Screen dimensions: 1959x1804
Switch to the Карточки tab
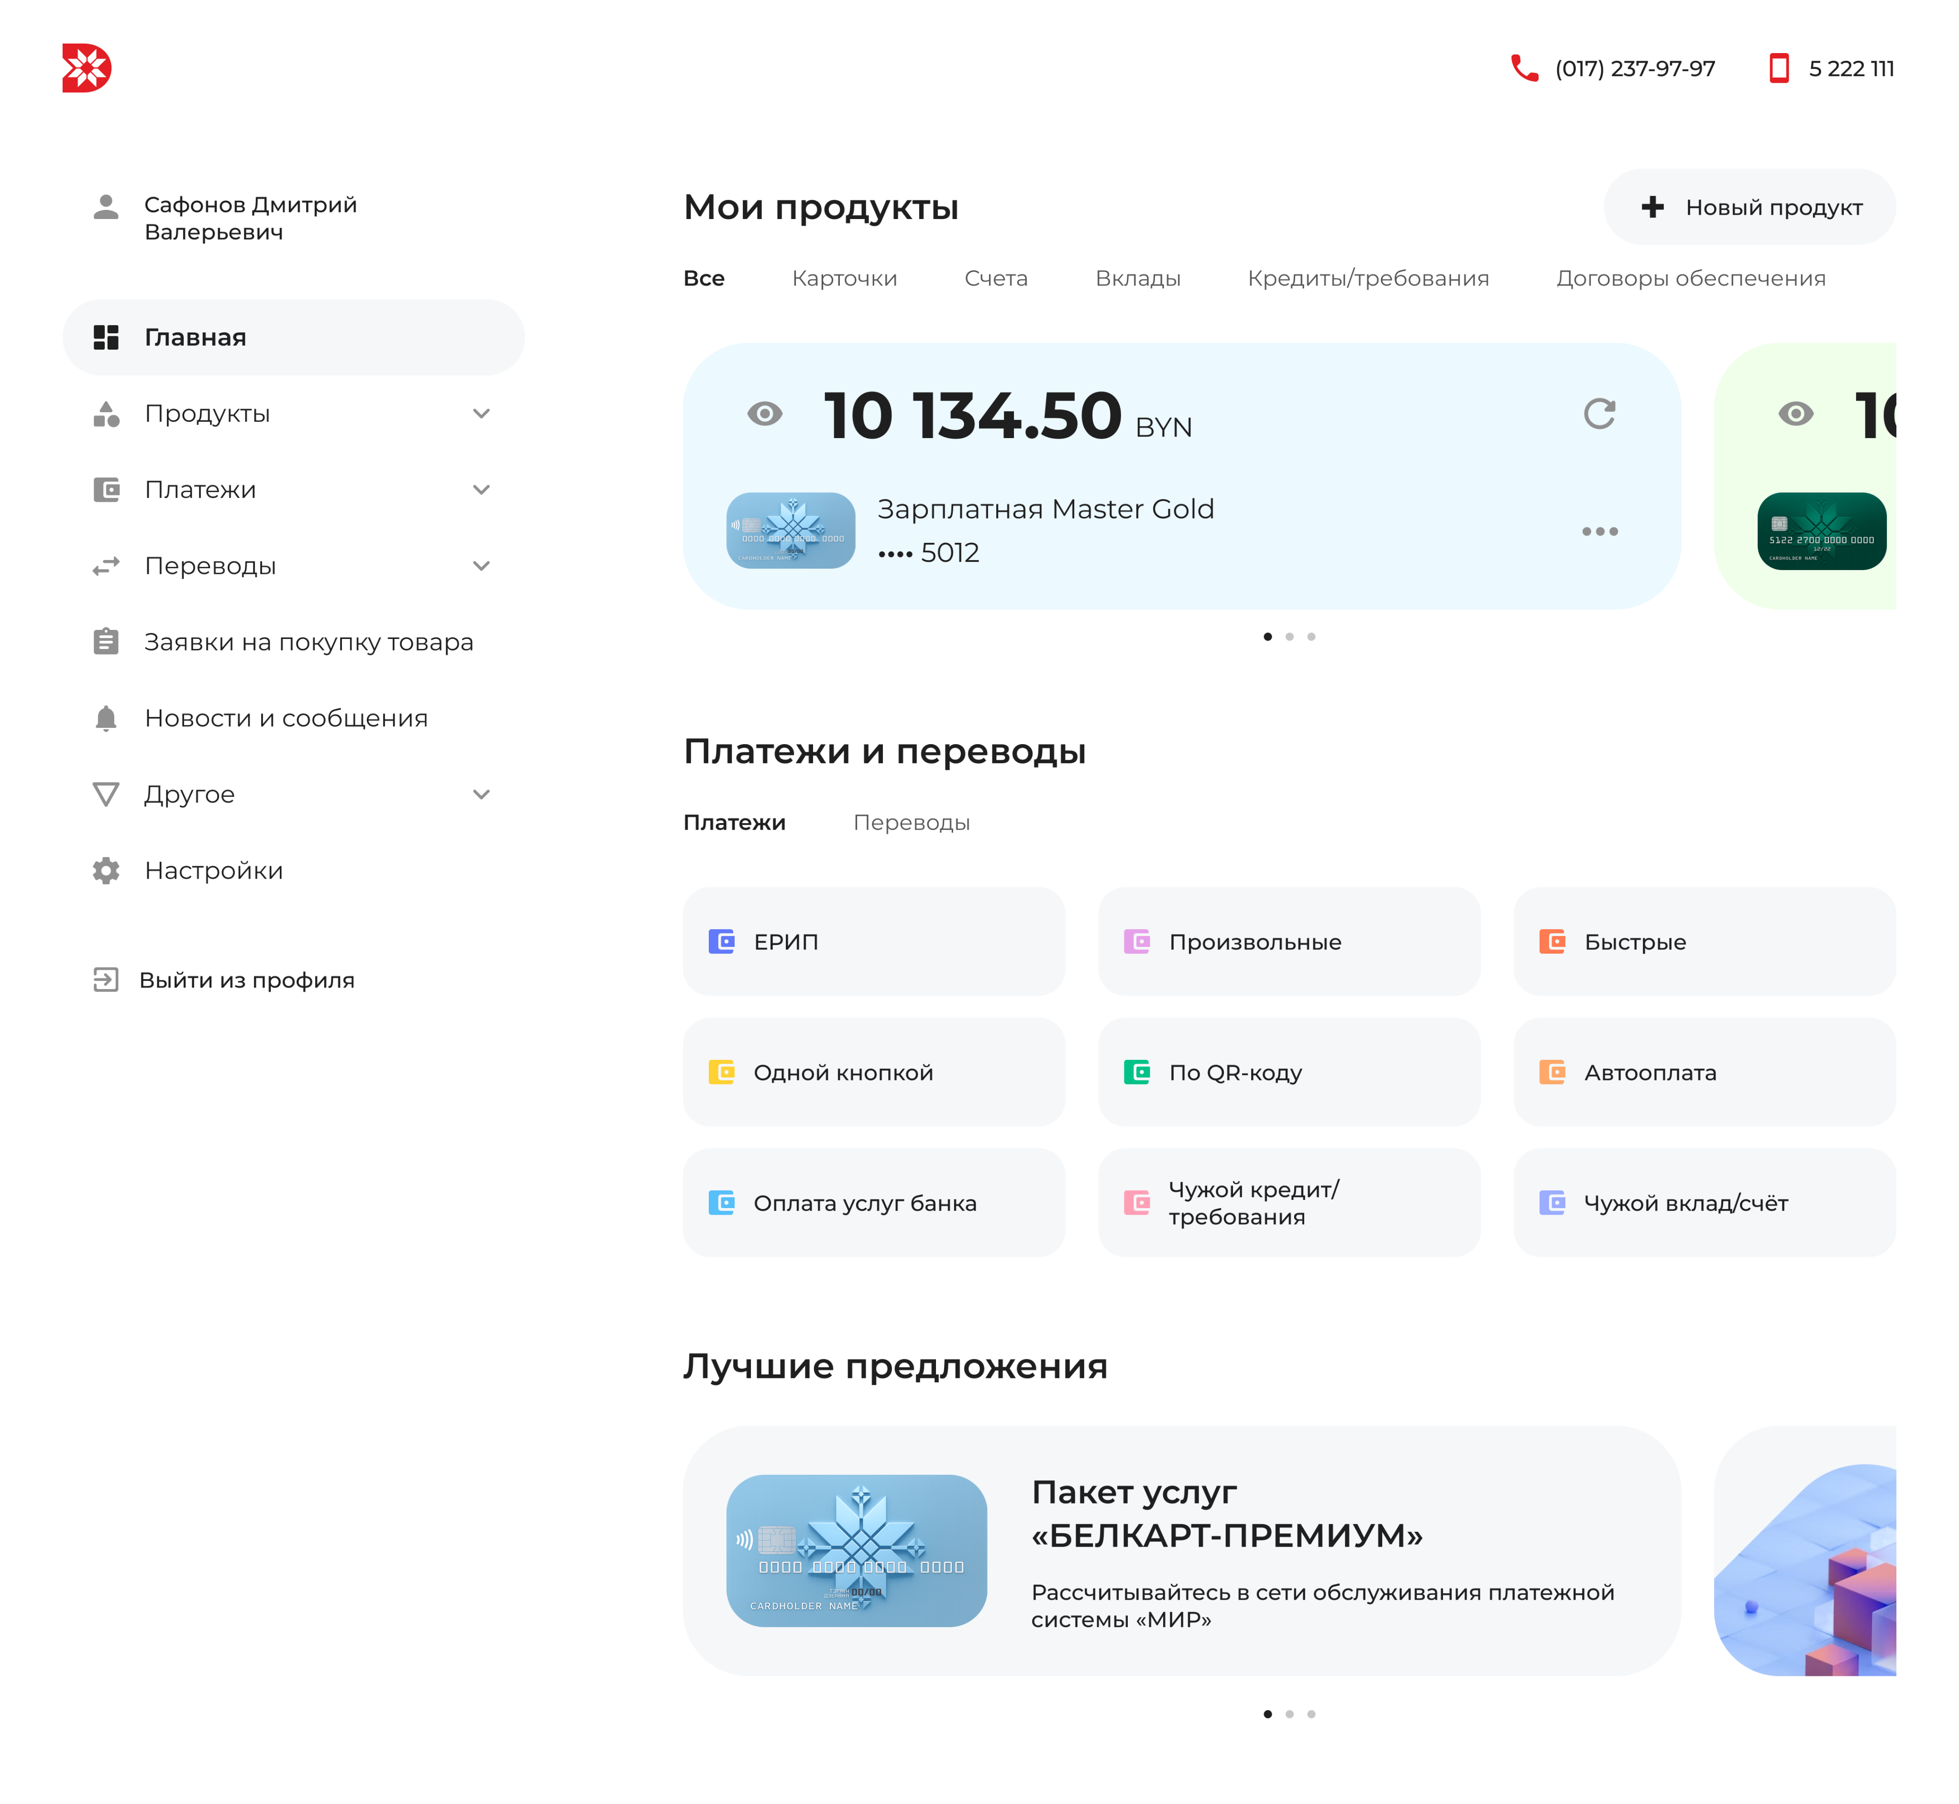pos(844,278)
